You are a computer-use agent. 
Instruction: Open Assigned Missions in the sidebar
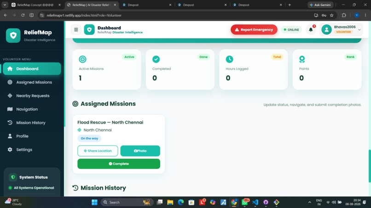click(32, 82)
